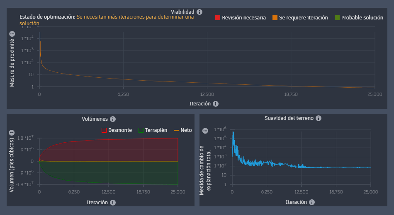Toggle Desmonte series legend box

(104, 130)
